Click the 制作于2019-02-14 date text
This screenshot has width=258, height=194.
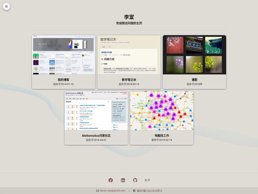coord(162,140)
